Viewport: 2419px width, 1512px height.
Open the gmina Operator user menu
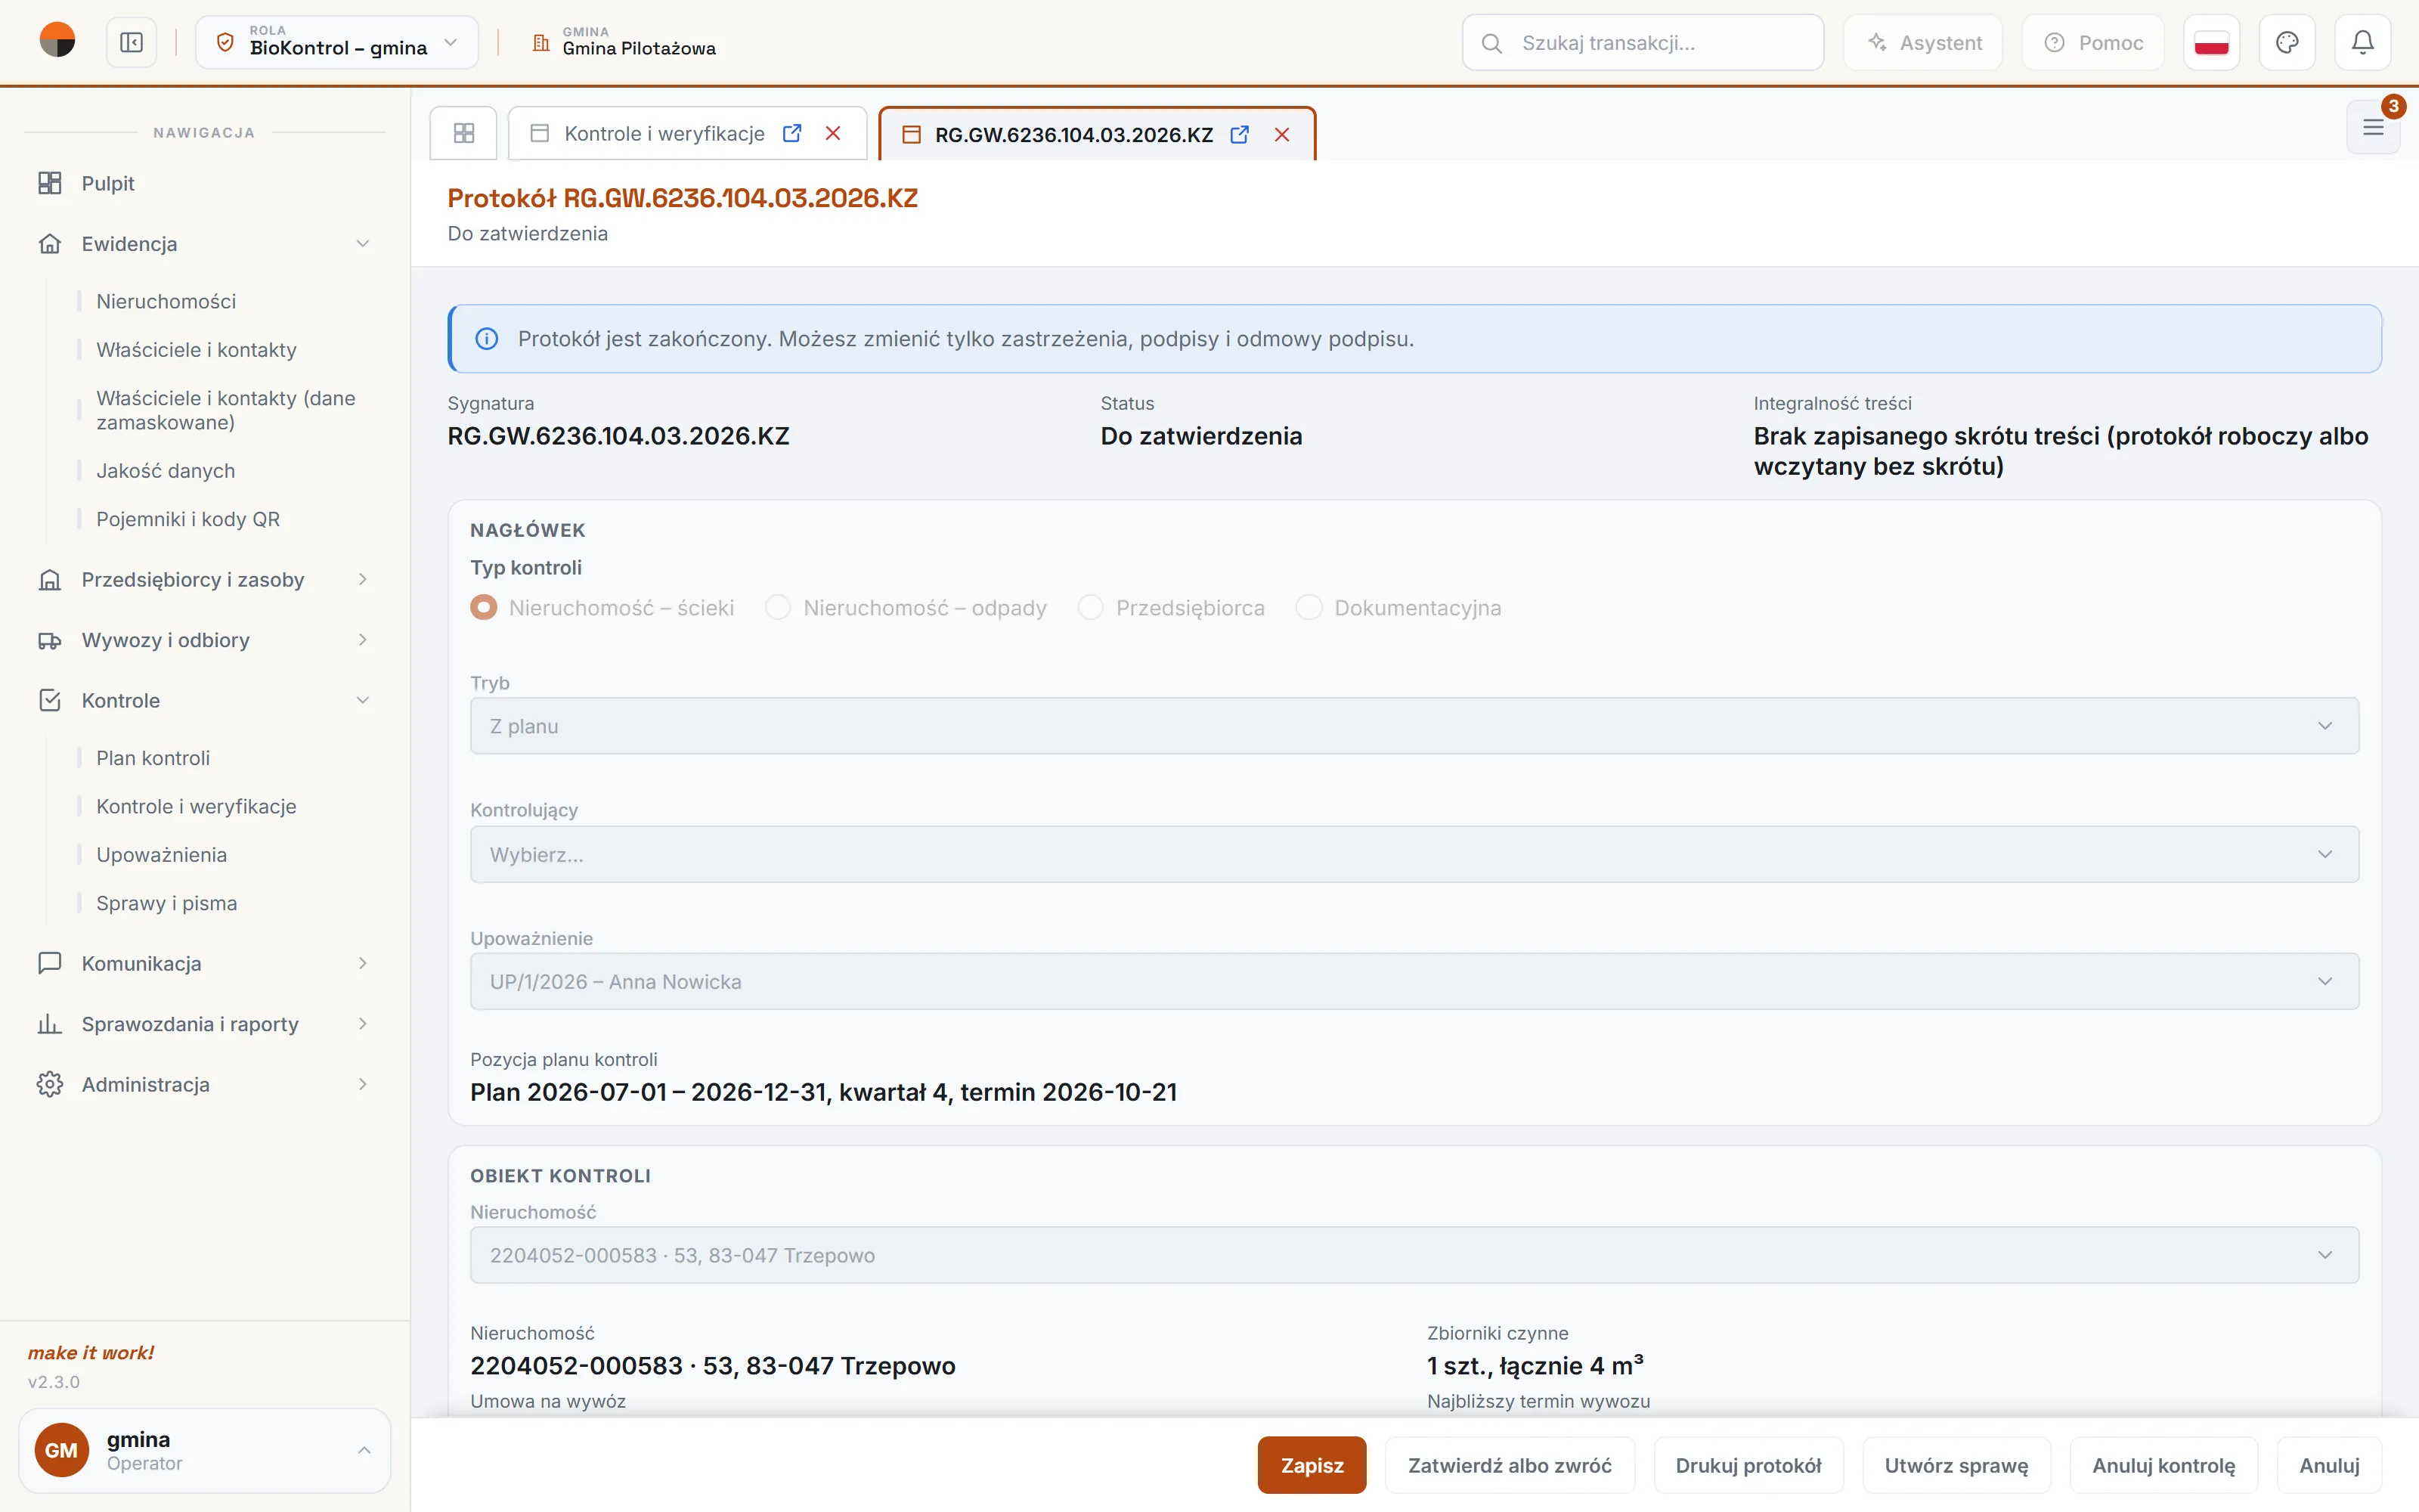pos(204,1450)
